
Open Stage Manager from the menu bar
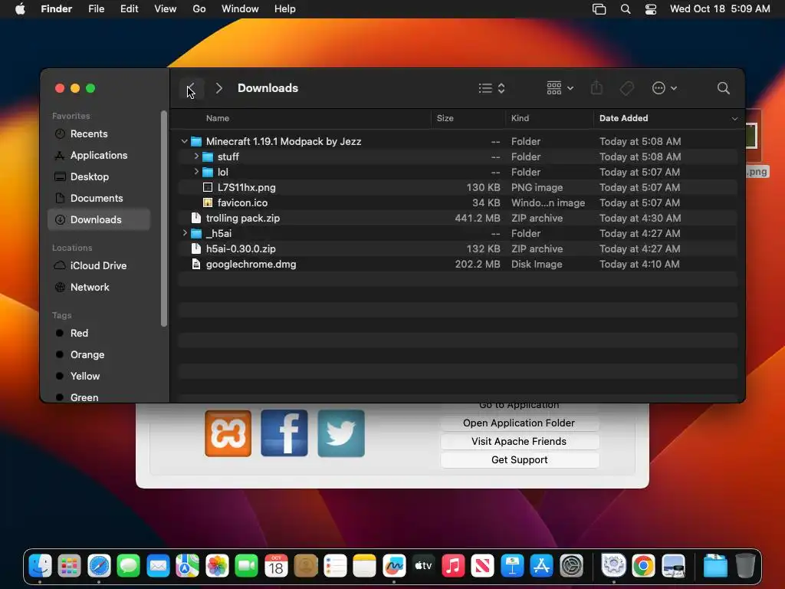[x=599, y=9]
